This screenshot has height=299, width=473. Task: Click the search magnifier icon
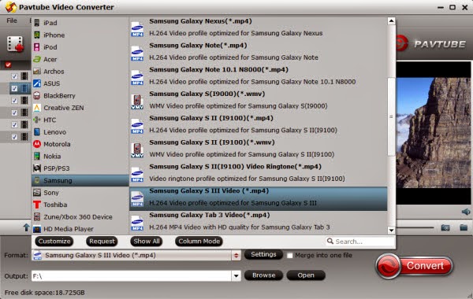click(330, 242)
